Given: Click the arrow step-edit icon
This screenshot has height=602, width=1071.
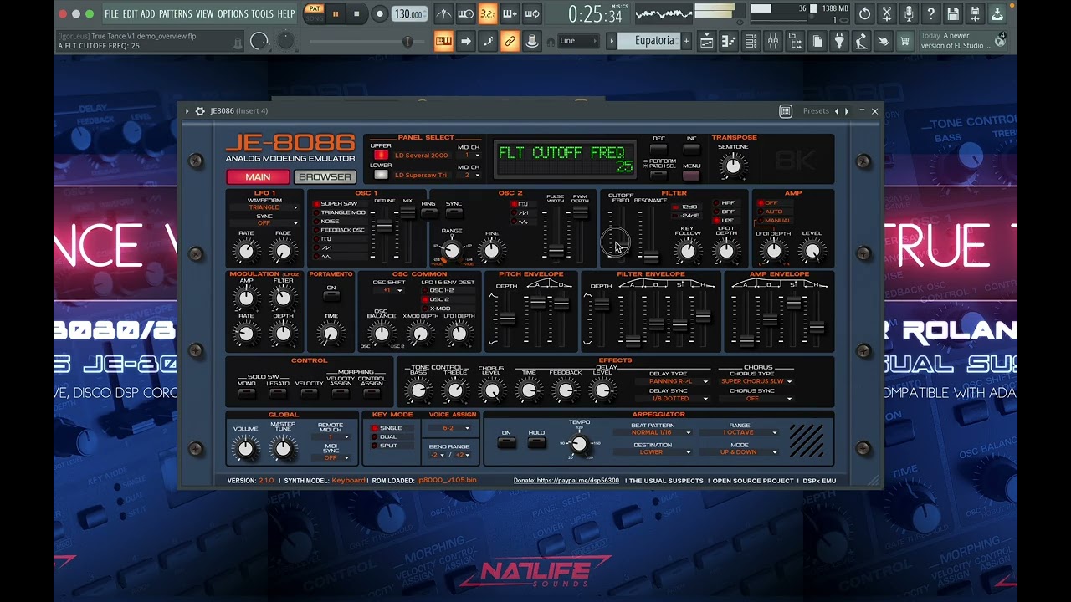Looking at the screenshot, I should click(466, 41).
